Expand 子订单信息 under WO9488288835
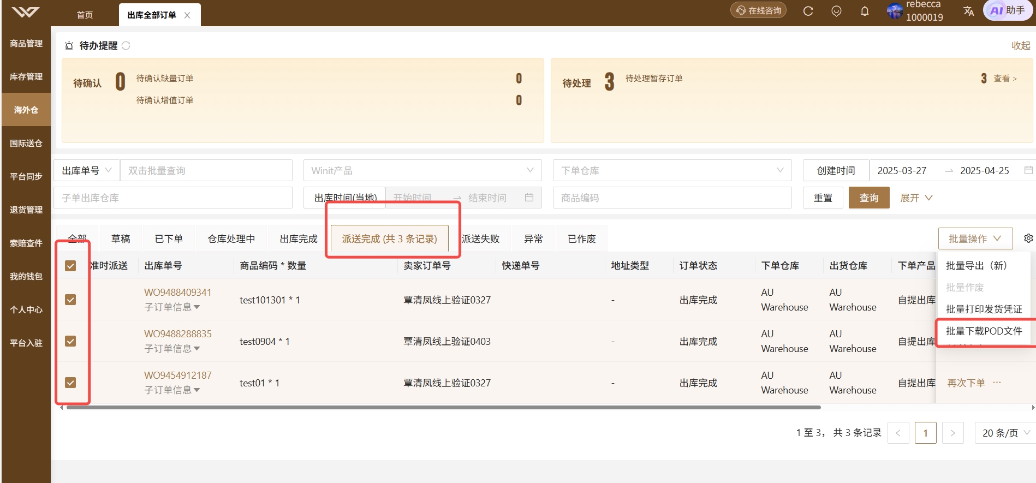Screen dimensions: 1036x483 click(x=172, y=349)
